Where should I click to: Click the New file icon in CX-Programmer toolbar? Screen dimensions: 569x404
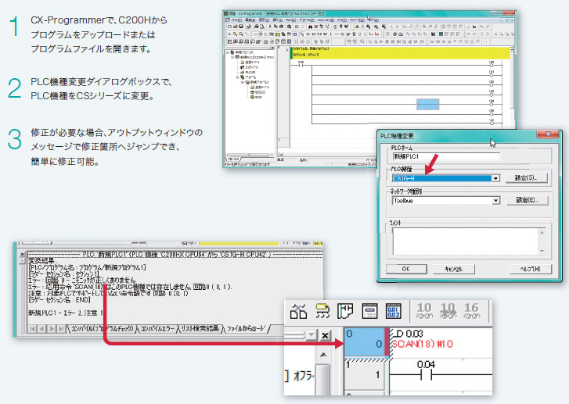229,27
